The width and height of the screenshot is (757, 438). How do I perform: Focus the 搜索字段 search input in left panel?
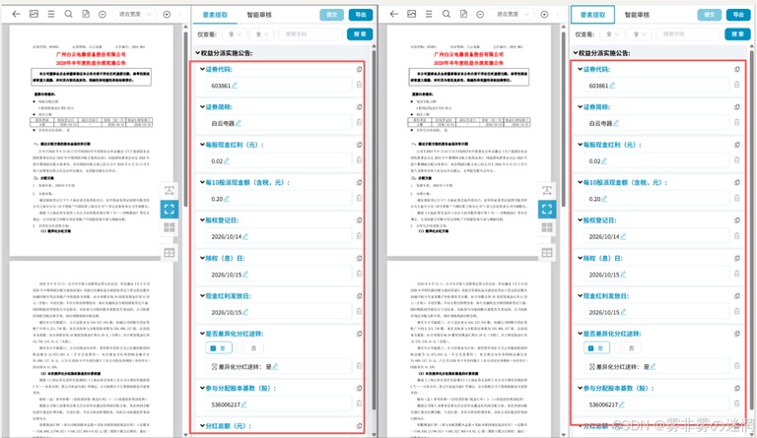coord(310,34)
